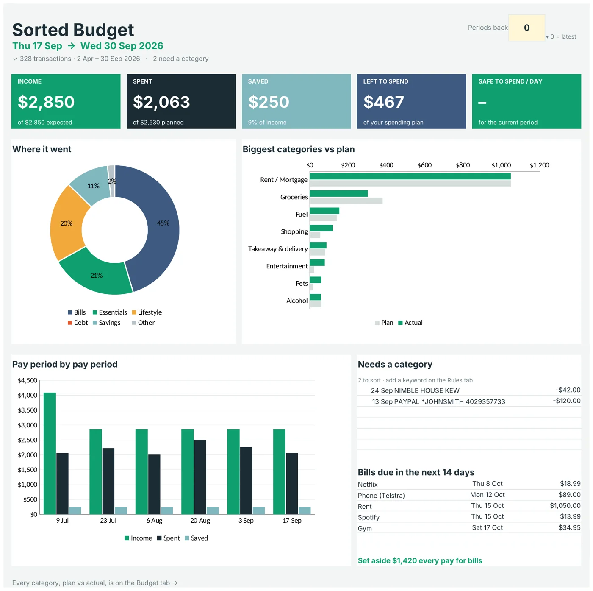
Task: Click the 21% Essentials donut slice
Action: click(x=97, y=275)
